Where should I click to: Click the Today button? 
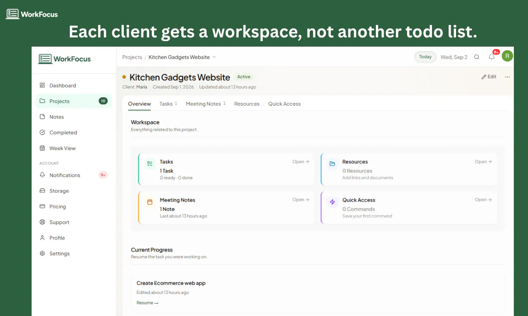(425, 57)
